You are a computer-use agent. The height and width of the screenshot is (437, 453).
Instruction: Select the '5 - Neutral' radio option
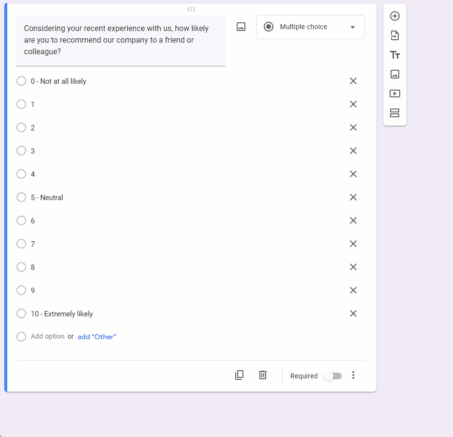(21, 197)
